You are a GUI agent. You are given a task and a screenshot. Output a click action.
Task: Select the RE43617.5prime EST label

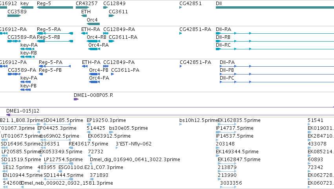coord(88,144)
